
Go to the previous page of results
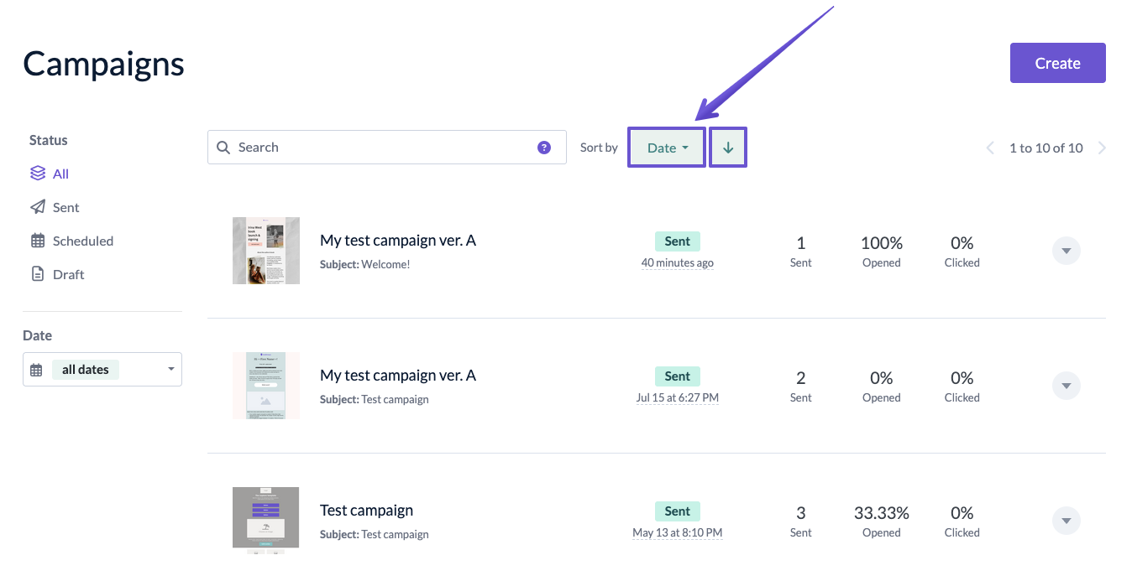[990, 148]
